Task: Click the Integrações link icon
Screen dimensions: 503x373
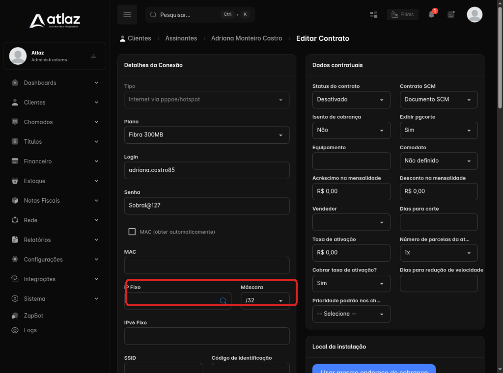Action: click(15, 279)
